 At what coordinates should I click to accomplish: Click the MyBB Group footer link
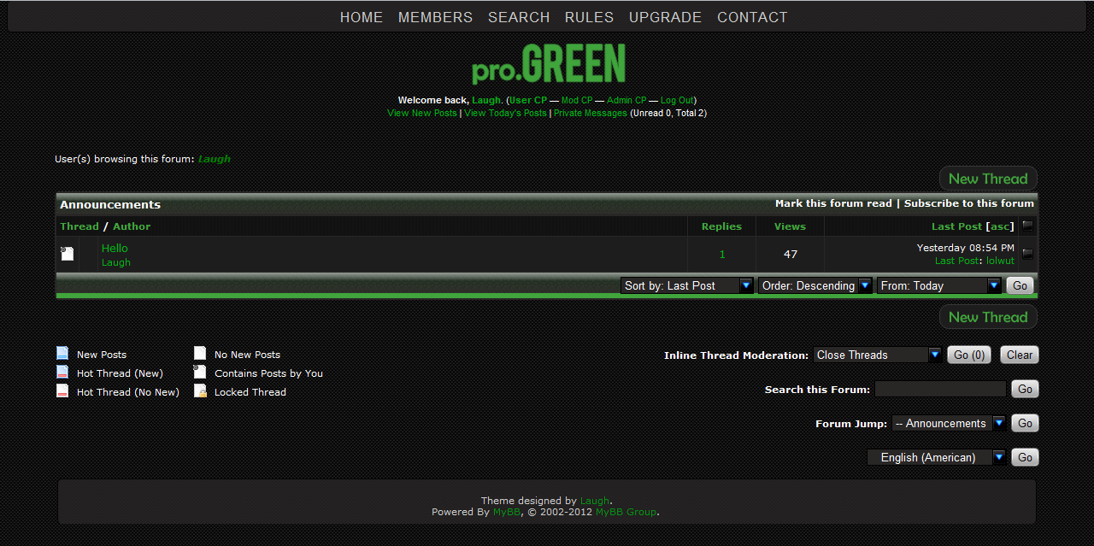[626, 512]
